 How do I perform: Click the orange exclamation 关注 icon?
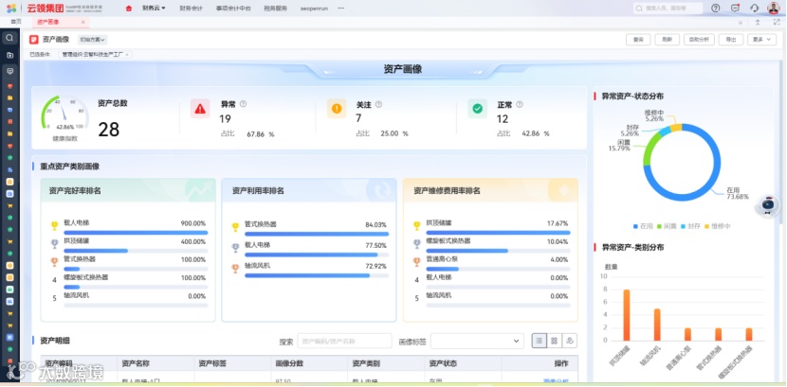tap(337, 109)
